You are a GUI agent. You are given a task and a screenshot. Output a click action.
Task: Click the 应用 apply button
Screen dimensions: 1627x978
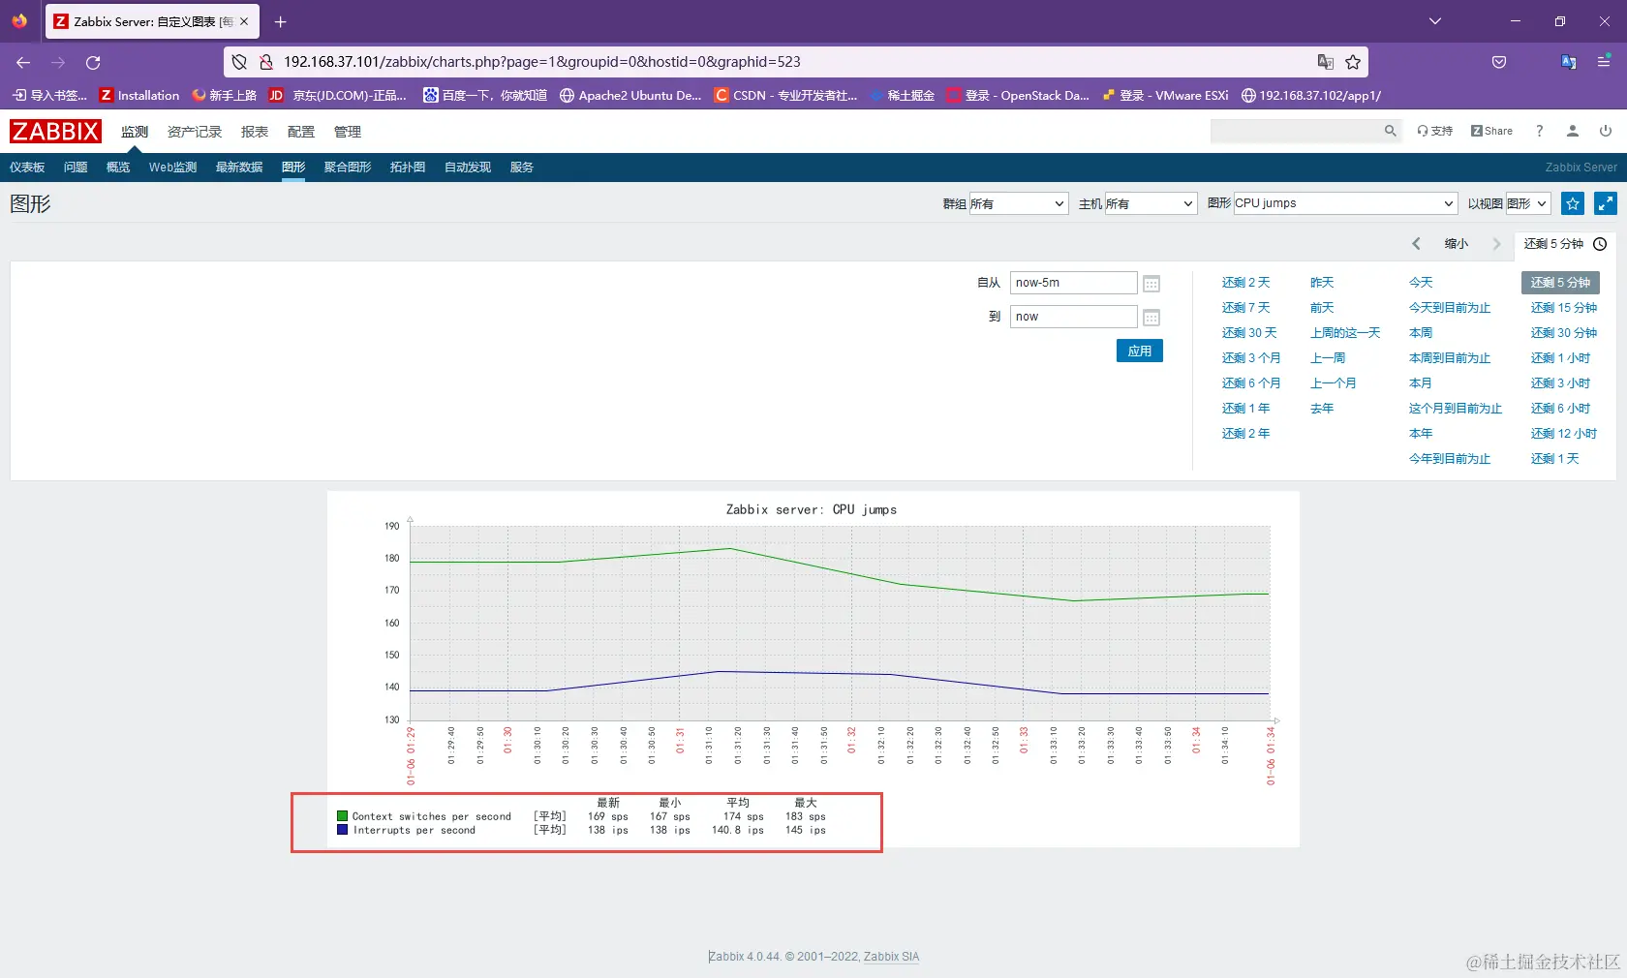(x=1140, y=351)
